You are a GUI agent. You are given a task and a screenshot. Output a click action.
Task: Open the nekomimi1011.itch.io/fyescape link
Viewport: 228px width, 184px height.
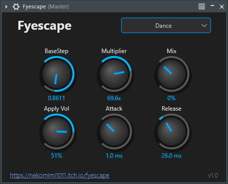pos(59,176)
